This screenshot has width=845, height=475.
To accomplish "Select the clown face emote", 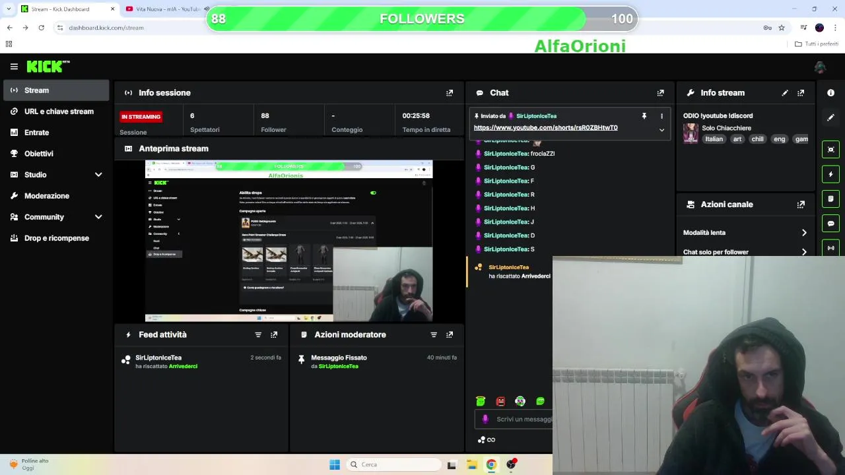I will (520, 401).
